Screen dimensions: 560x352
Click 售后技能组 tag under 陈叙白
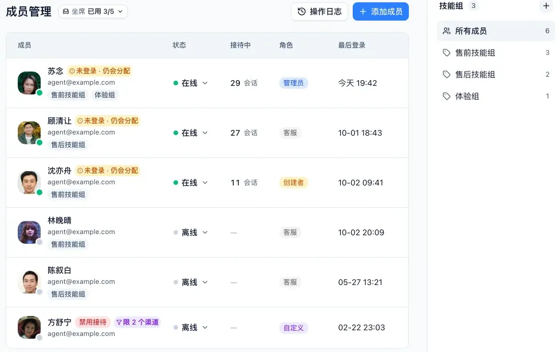(x=68, y=294)
